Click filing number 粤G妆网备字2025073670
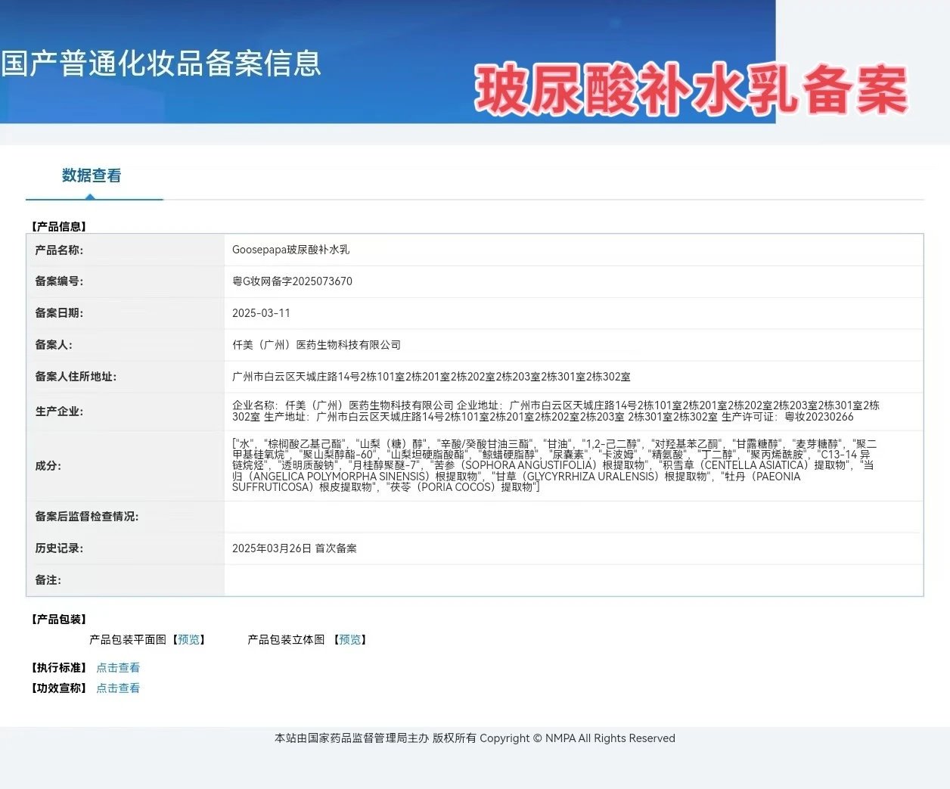This screenshot has height=789, width=950. (x=292, y=281)
